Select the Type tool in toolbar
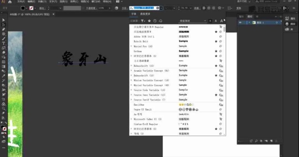Viewport: 299px width, 157px height. [x=4, y=43]
